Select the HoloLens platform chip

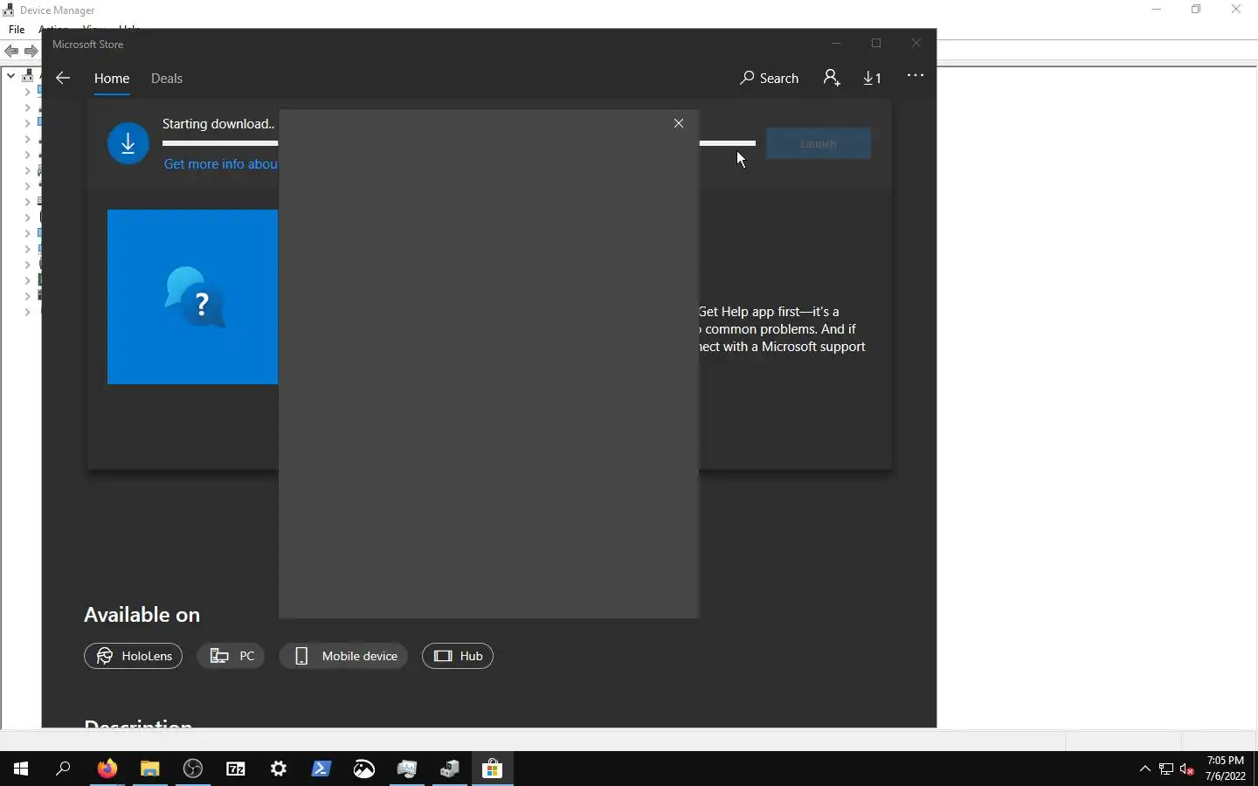133,656
